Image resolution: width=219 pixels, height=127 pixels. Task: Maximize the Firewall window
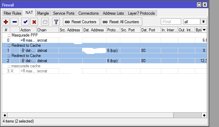[199, 5]
